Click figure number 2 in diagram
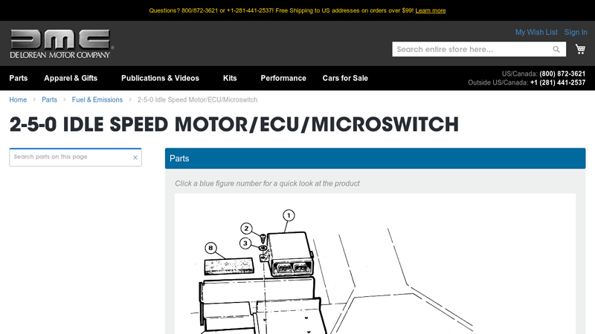 click(246, 229)
